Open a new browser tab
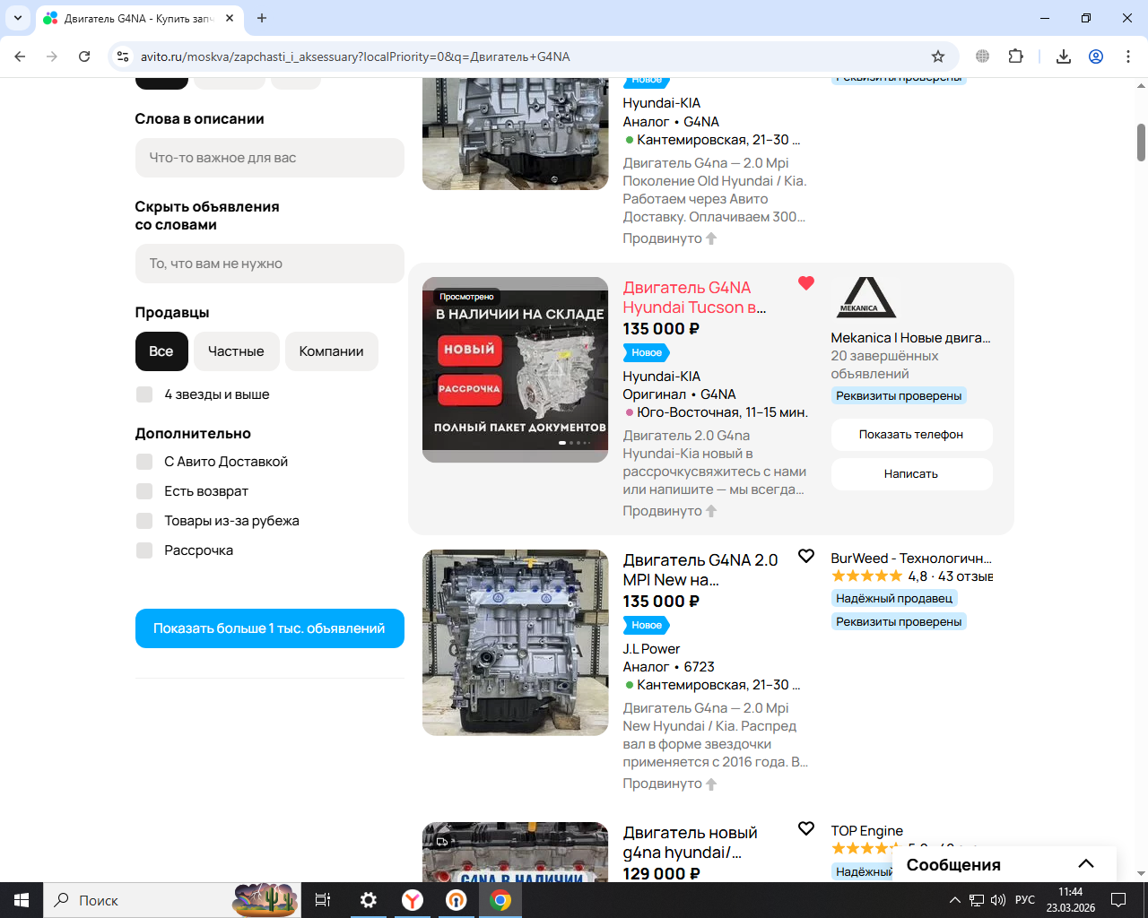This screenshot has width=1148, height=918. [262, 18]
